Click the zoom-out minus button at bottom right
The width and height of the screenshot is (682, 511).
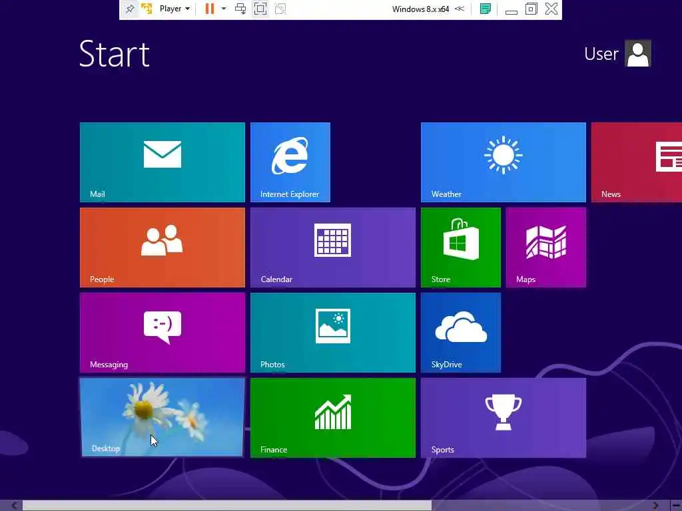676,506
